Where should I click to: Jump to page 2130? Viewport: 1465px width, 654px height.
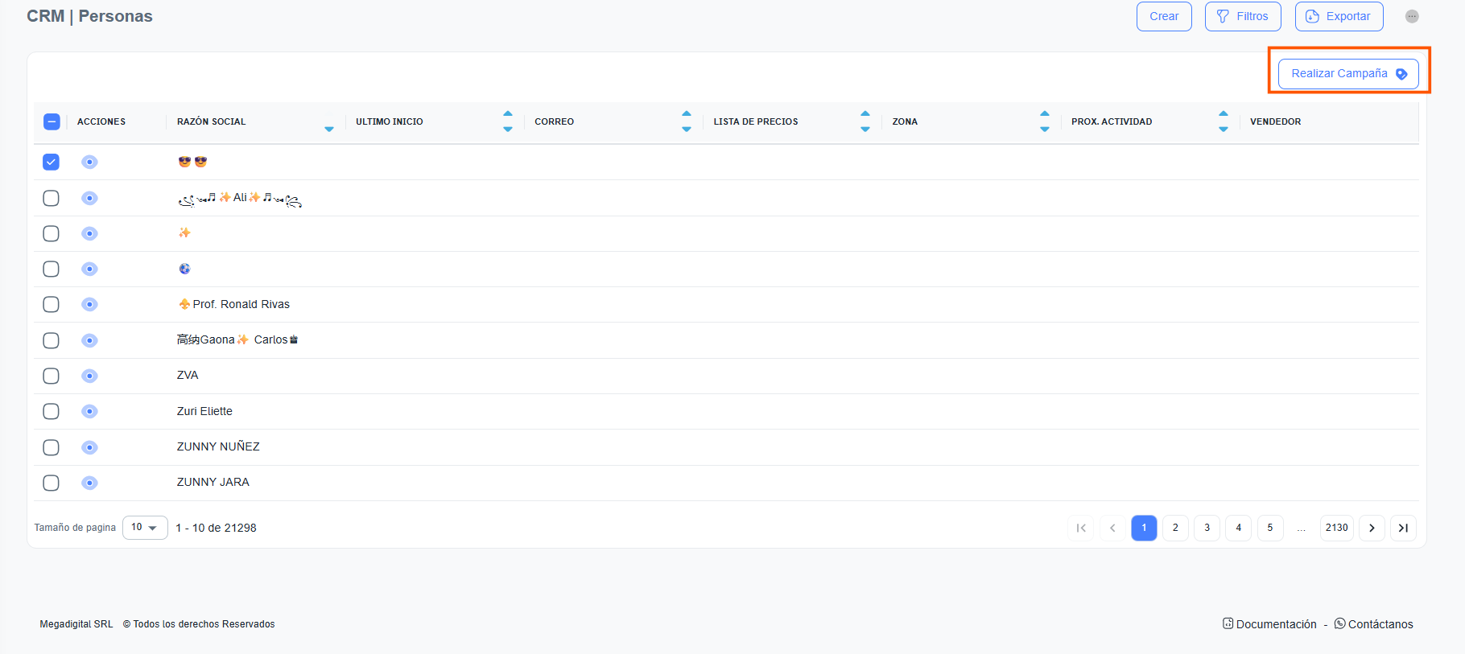pyautogui.click(x=1336, y=528)
